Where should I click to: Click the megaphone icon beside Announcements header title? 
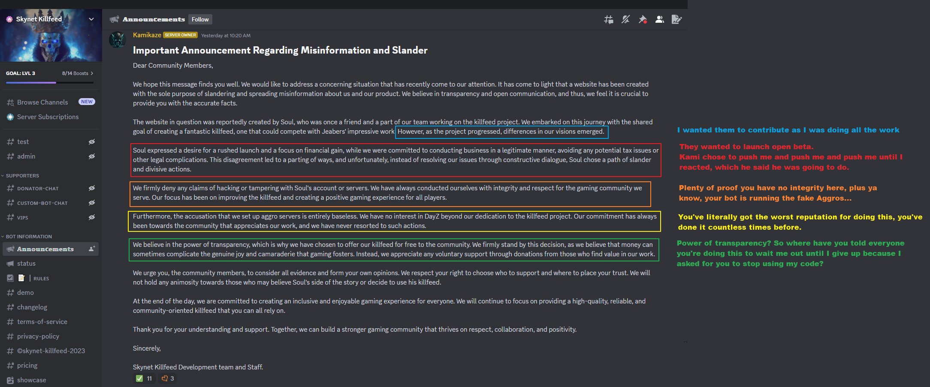[114, 19]
